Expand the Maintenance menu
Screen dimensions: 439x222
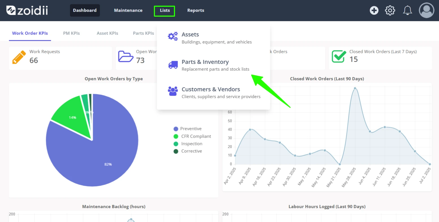pyautogui.click(x=128, y=10)
